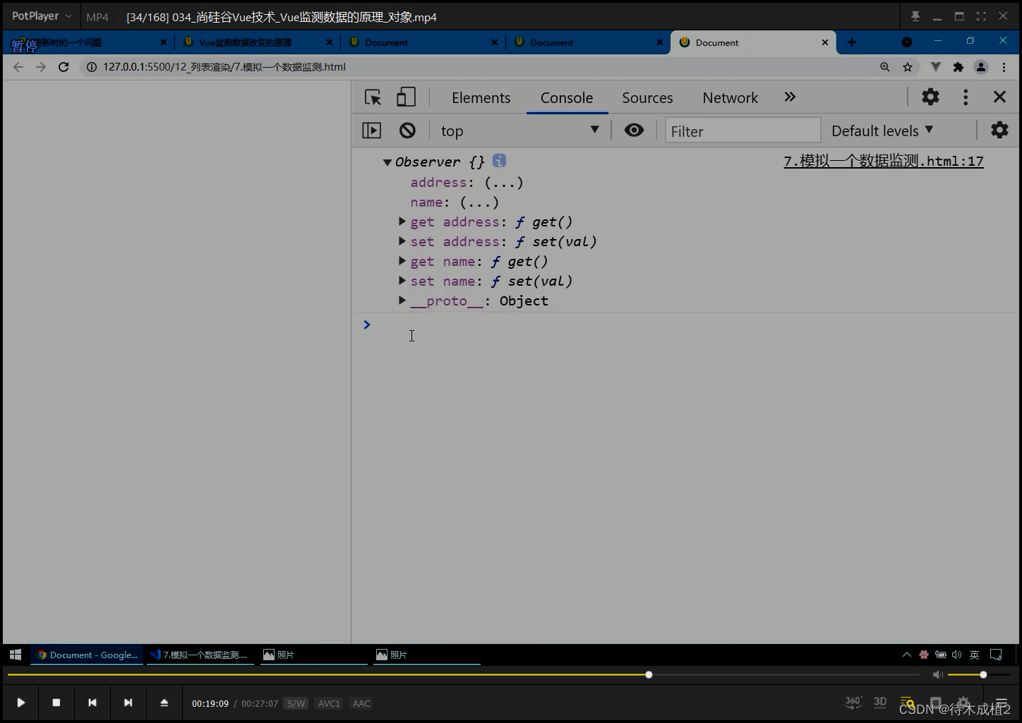This screenshot has width=1022, height=723.
Task: Show more DevTools tabs
Action: (x=790, y=97)
